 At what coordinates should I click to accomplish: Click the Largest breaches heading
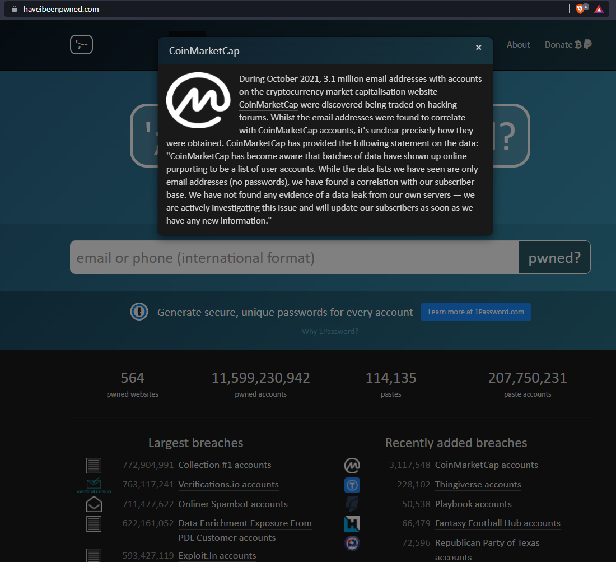(195, 443)
